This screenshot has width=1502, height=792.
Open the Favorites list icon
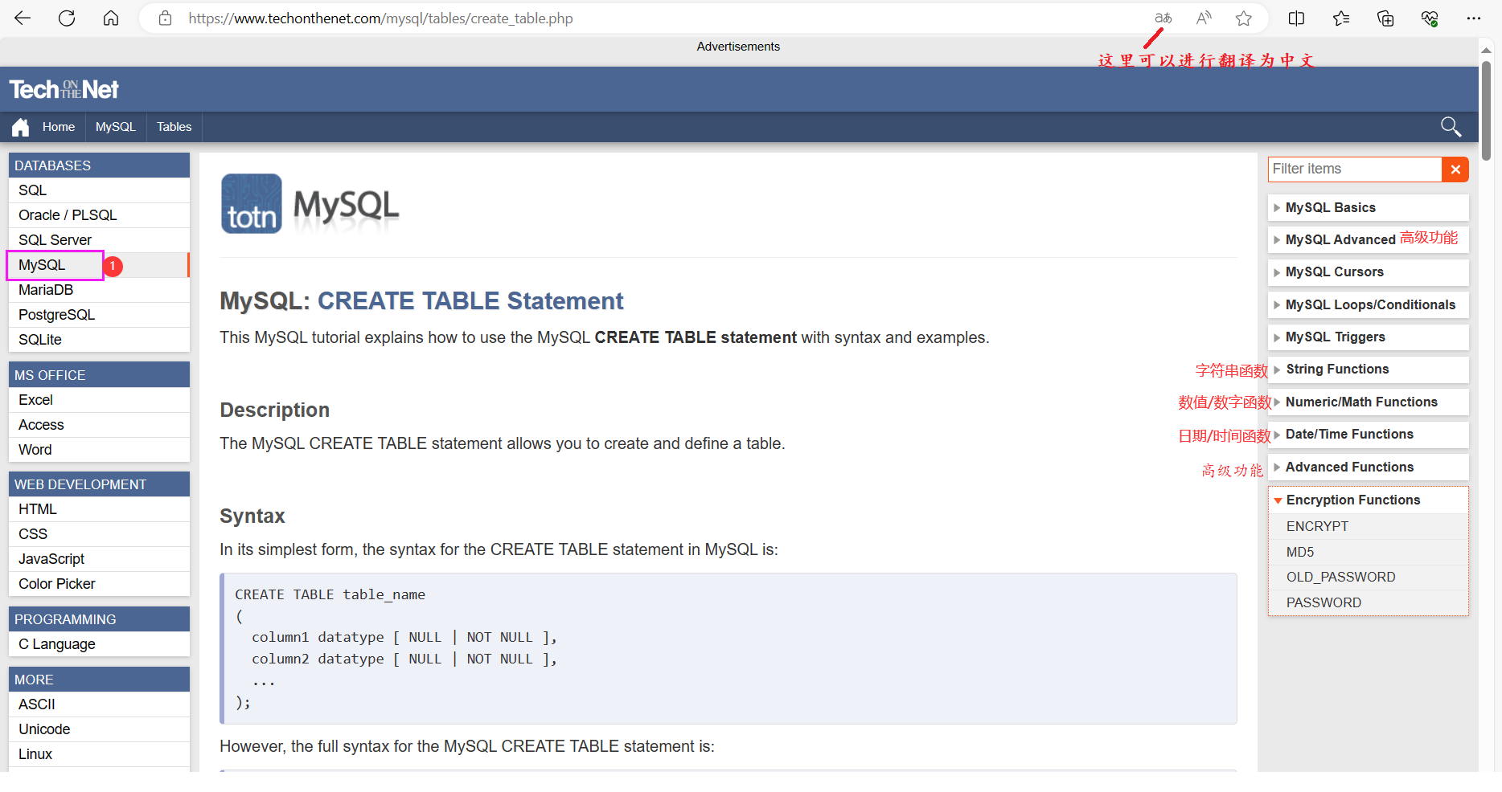(x=1341, y=18)
